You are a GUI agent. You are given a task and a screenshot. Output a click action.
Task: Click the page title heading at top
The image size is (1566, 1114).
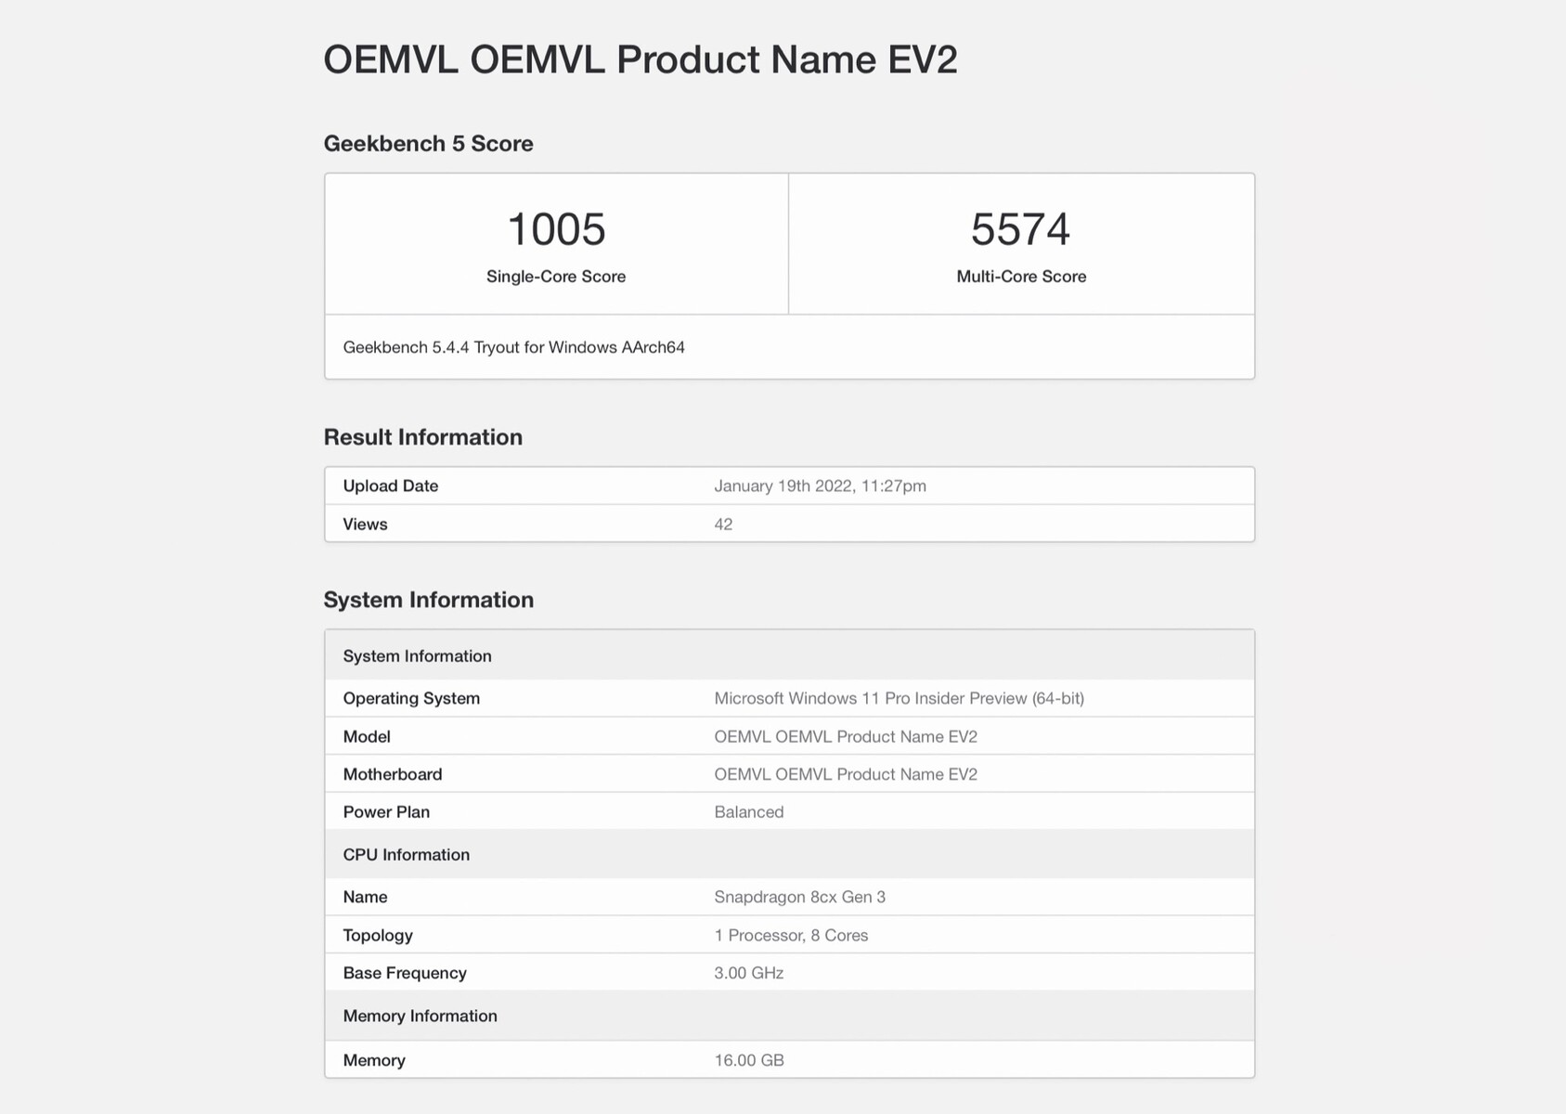tap(640, 60)
